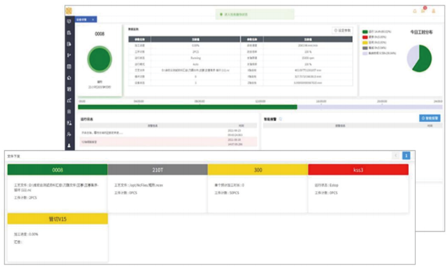Open the red kss3 device card header

(358, 170)
